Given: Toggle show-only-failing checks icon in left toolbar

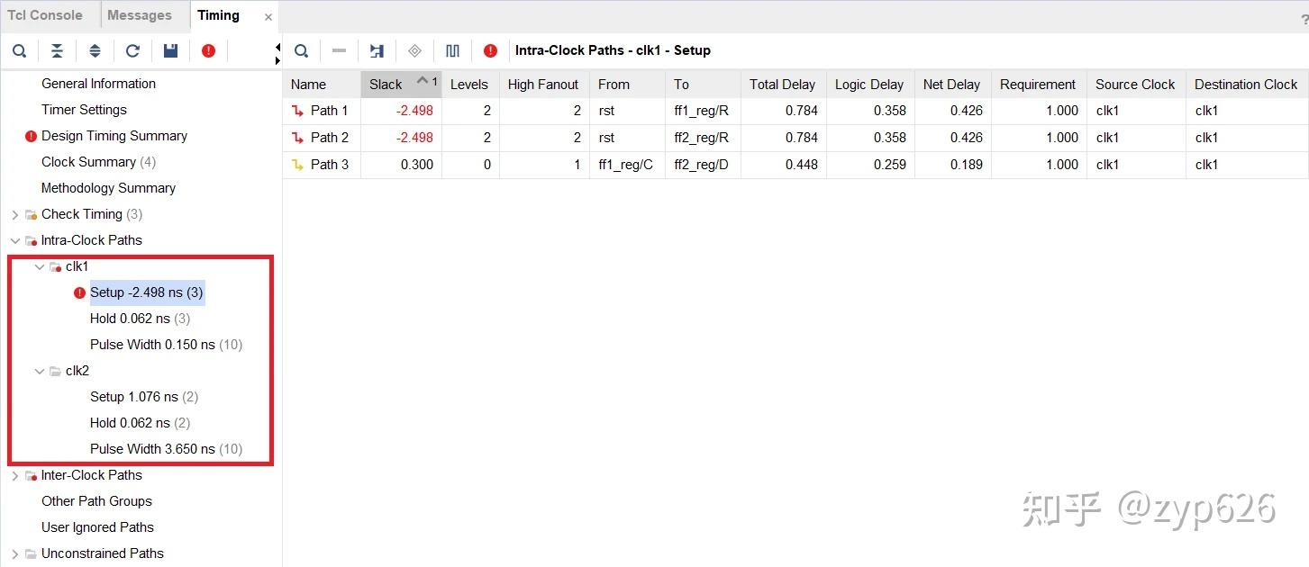Looking at the screenshot, I should 208,50.
